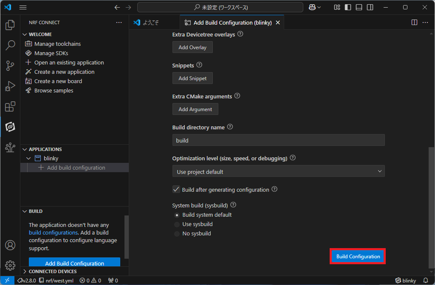Show help for System build (sysbuild)
The image size is (435, 285).
tap(233, 205)
